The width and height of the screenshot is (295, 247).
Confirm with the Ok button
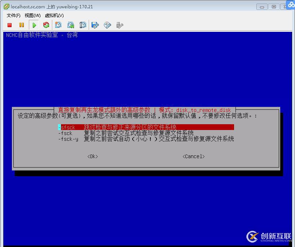click(x=92, y=156)
